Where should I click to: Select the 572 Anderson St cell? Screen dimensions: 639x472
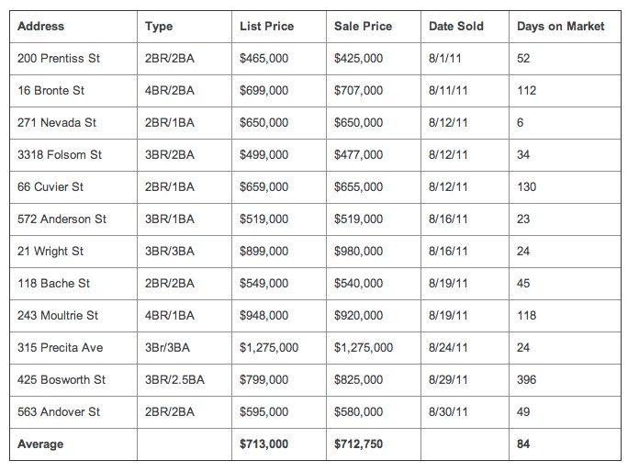click(62, 219)
